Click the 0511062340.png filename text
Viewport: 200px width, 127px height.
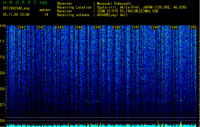coord(16,8)
